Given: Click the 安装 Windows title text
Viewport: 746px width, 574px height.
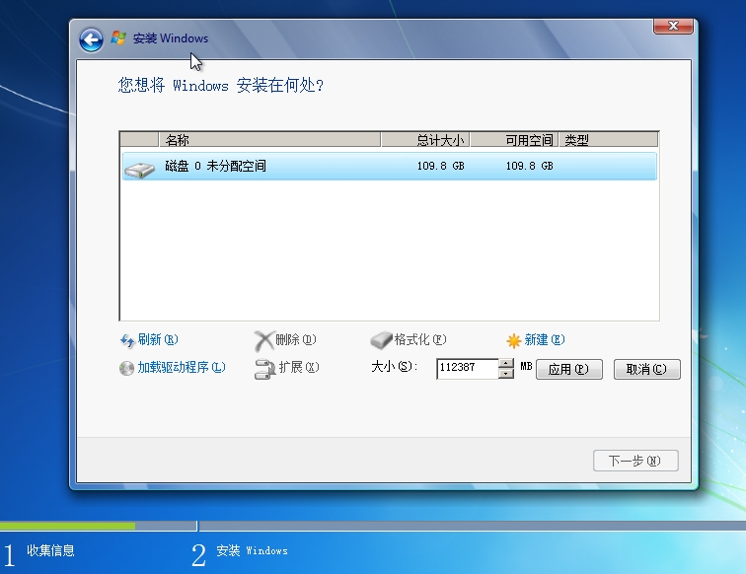Looking at the screenshot, I should pos(171,38).
